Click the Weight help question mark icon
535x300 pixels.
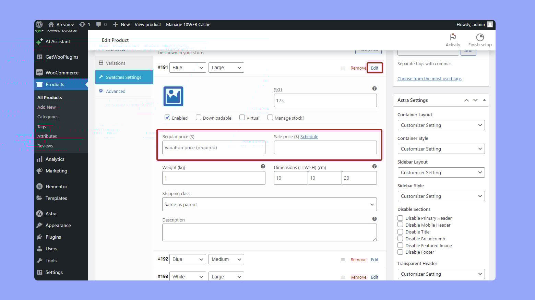pos(263,166)
